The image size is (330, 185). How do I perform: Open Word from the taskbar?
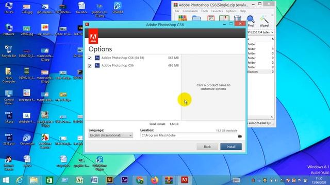[x=94, y=180]
